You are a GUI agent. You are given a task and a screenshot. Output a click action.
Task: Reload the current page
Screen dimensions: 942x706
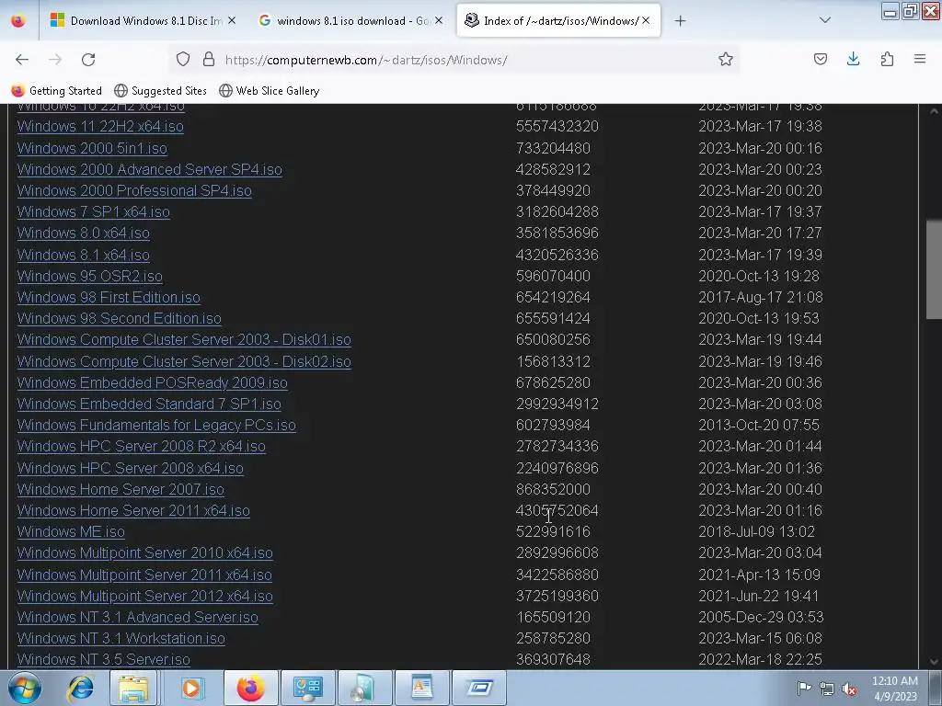88,60
